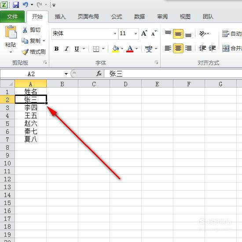The width and height of the screenshot is (242, 242).
Task: Toggle Italic formatting
Action: tap(67, 49)
